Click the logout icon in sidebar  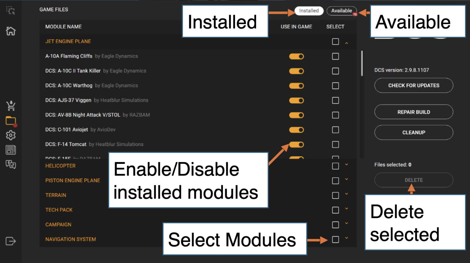(11, 241)
